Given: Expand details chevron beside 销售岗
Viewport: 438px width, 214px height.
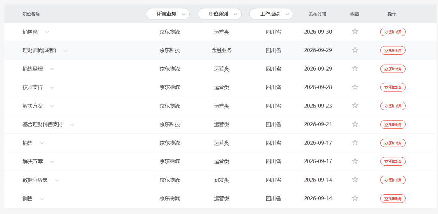Looking at the screenshot, I should (x=47, y=32).
